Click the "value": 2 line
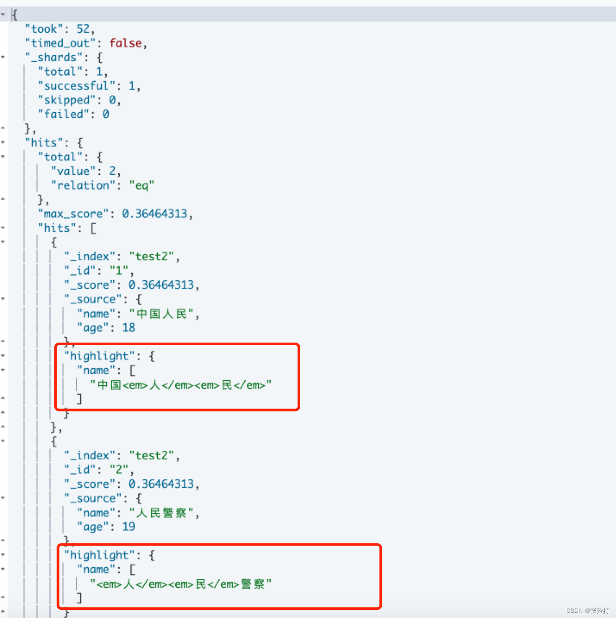 (x=85, y=171)
